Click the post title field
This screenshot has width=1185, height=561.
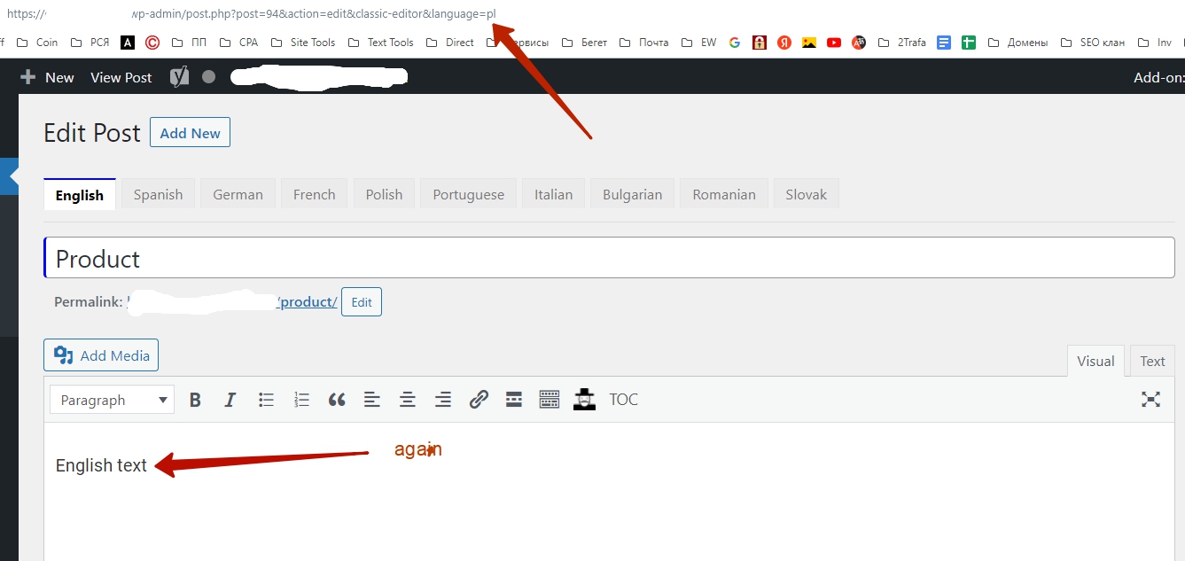609,259
